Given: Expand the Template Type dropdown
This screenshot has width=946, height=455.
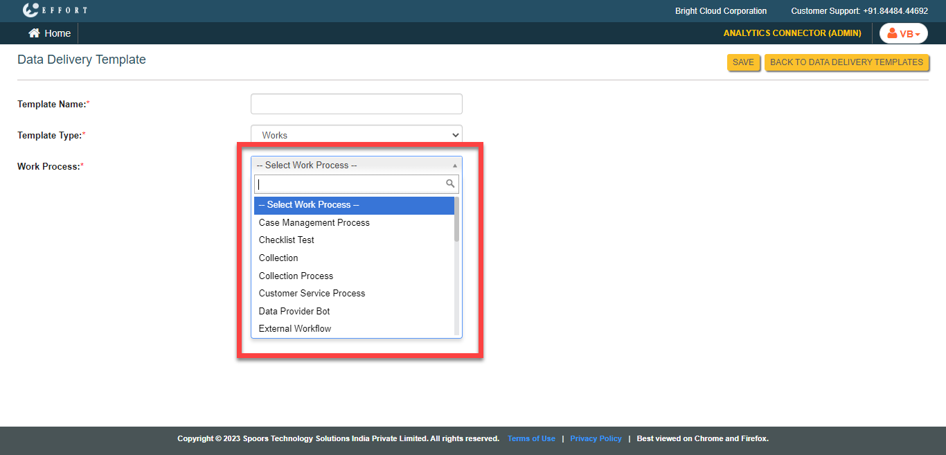Looking at the screenshot, I should click(x=356, y=135).
